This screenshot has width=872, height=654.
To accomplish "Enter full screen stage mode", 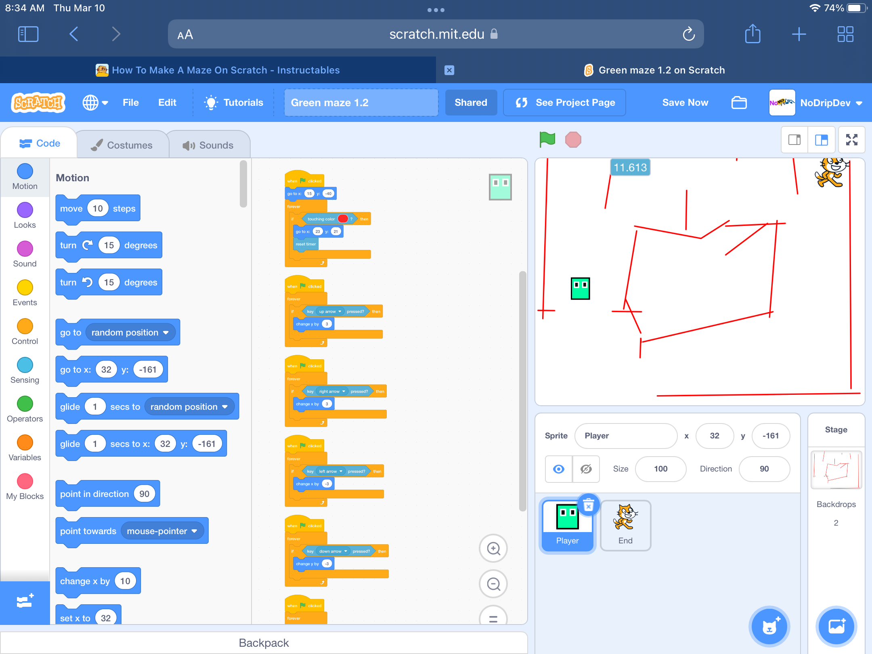I will [852, 140].
